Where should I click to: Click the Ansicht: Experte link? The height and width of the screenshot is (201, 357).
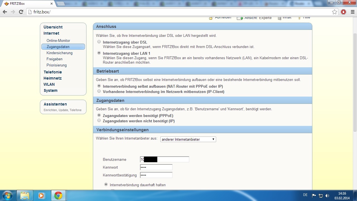258,18
